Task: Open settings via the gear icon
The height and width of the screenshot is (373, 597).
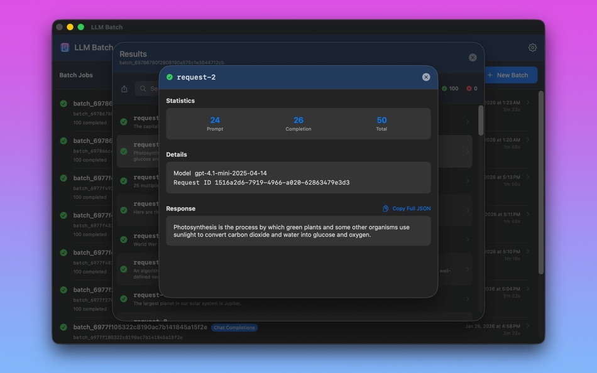Action: [532, 48]
